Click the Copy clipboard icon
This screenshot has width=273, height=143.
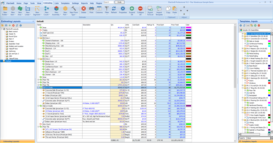click(168, 9)
